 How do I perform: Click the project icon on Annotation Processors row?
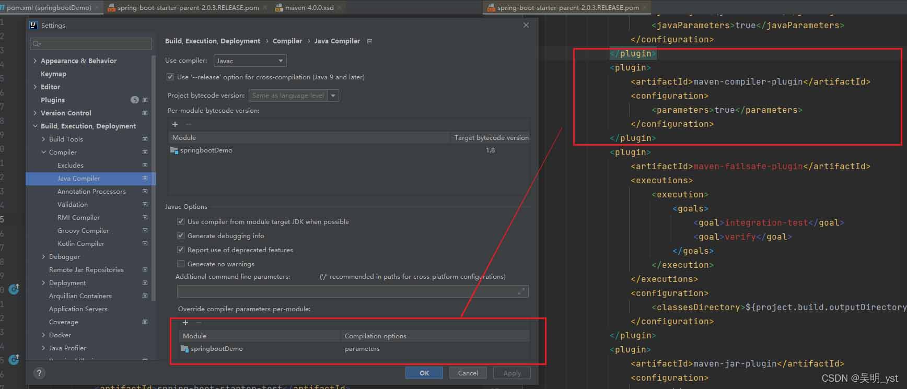(145, 191)
